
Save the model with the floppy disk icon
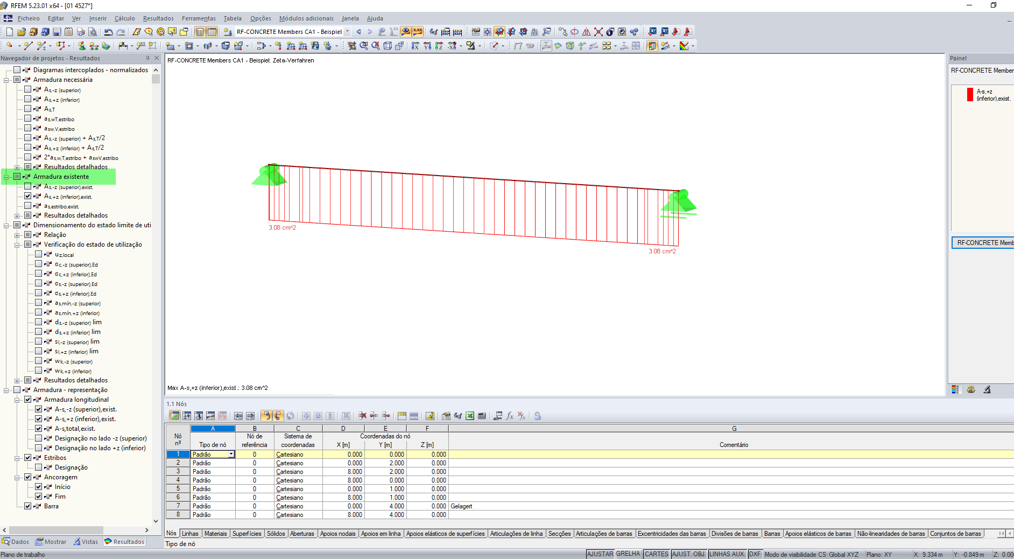[57, 32]
